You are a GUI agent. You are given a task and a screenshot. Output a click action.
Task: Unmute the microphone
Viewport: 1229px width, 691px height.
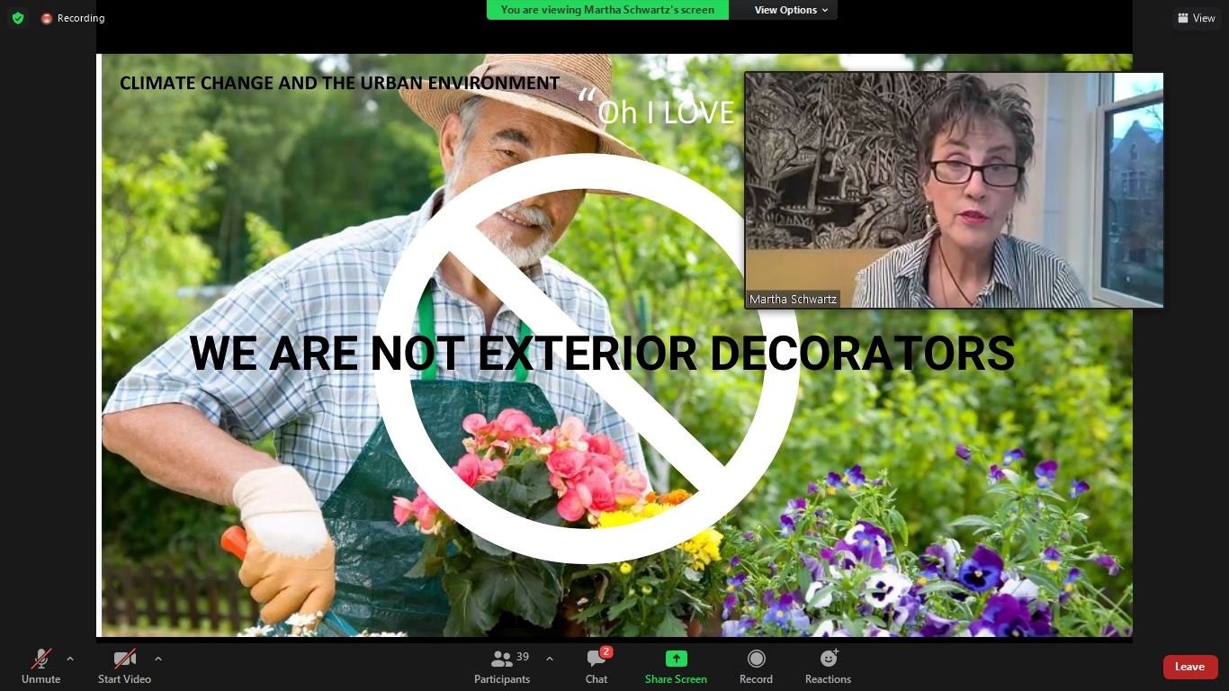(x=40, y=667)
